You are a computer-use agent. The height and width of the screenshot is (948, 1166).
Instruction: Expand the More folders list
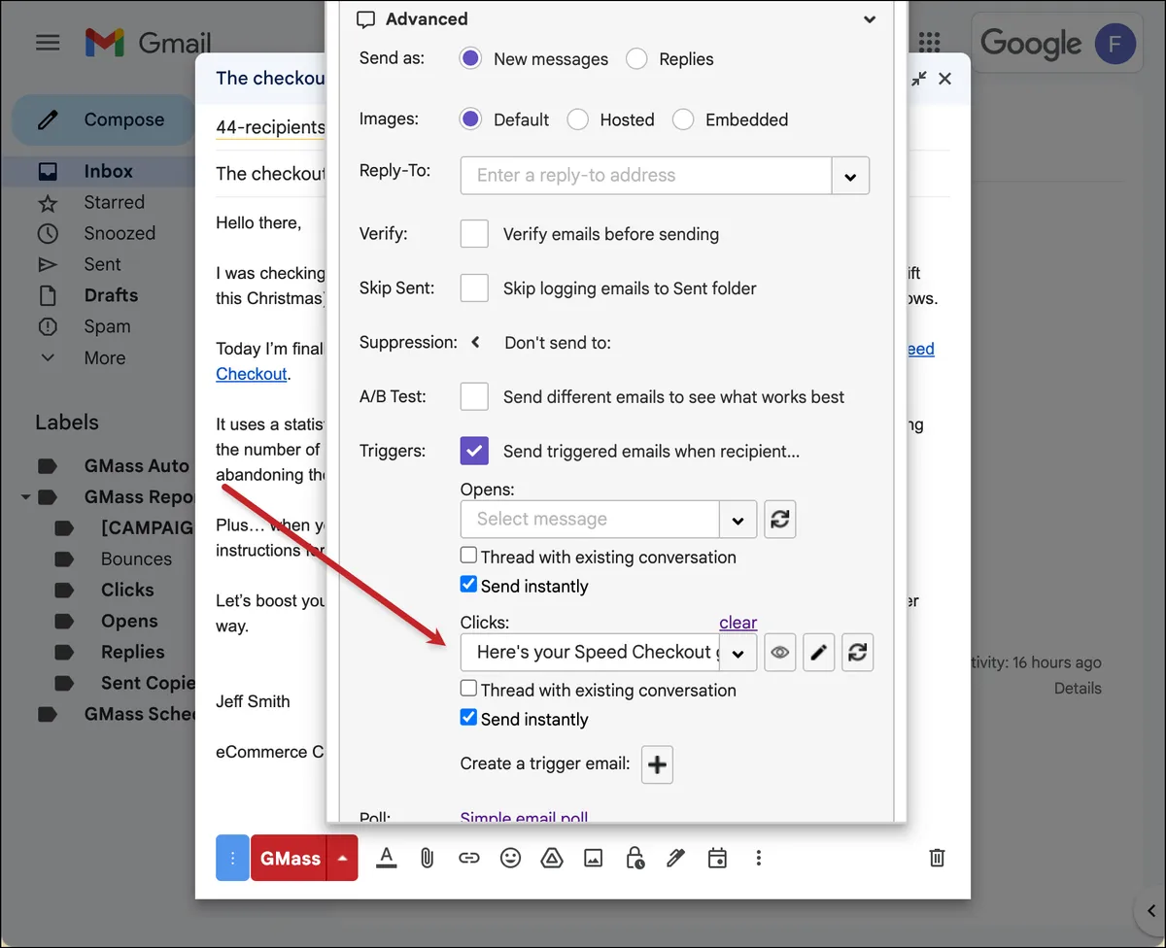[104, 357]
